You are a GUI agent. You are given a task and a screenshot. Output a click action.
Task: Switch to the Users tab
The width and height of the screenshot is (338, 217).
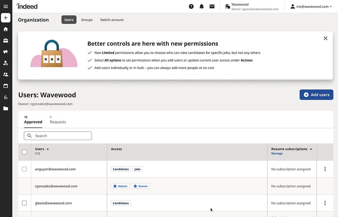click(69, 20)
